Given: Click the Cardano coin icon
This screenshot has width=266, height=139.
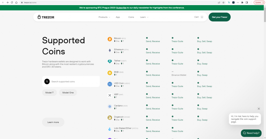Looking at the screenshot, I should 110,106.
